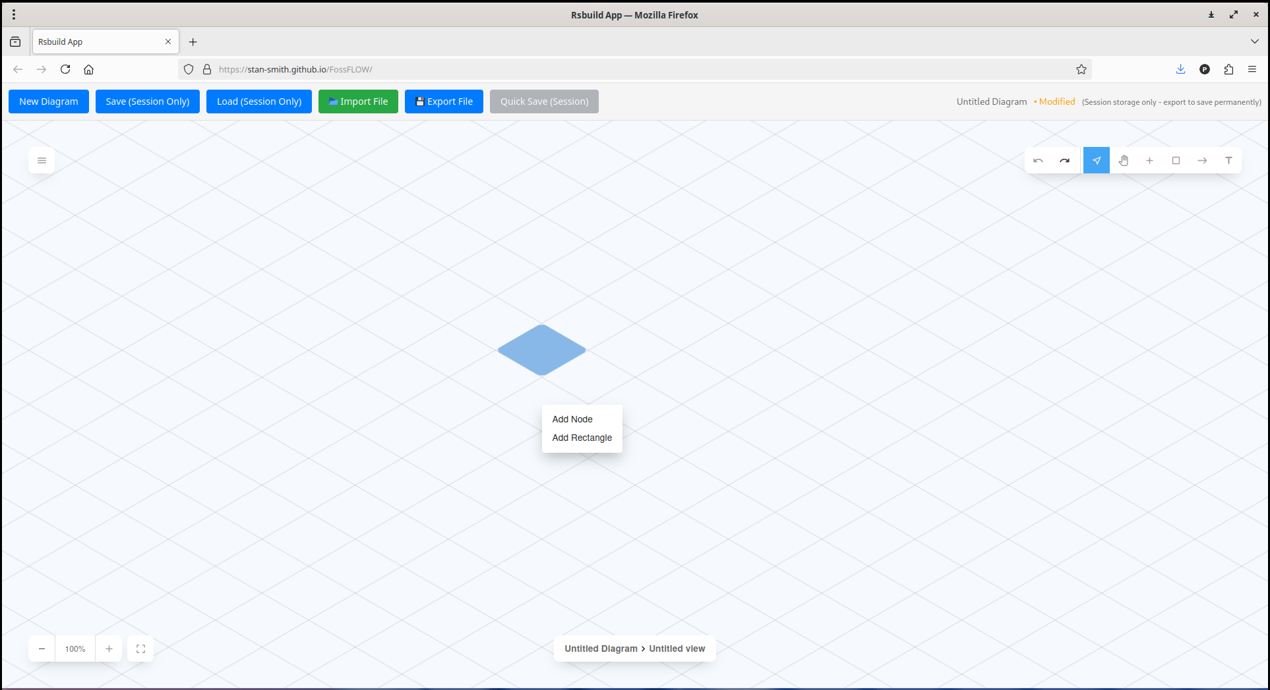Activate the add node tool (plus icon)

tap(1150, 160)
